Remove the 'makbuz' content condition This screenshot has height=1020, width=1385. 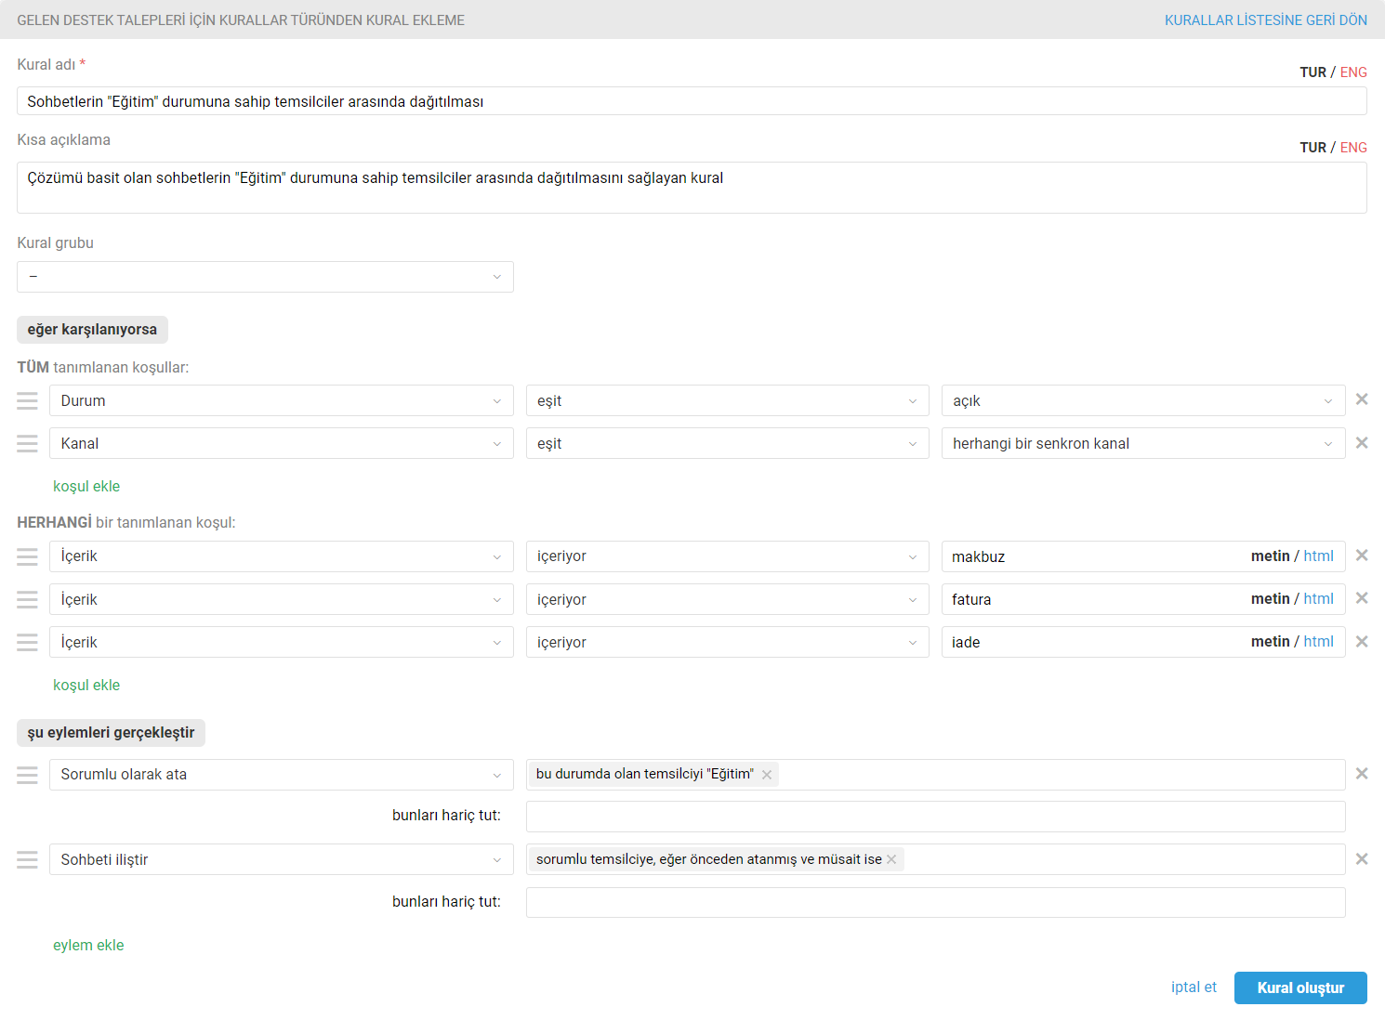coord(1362,556)
